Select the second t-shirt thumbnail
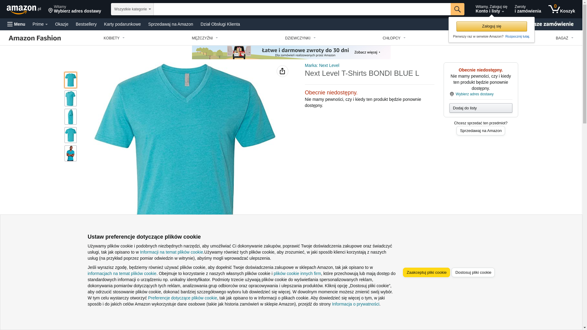The width and height of the screenshot is (587, 330). (x=71, y=98)
